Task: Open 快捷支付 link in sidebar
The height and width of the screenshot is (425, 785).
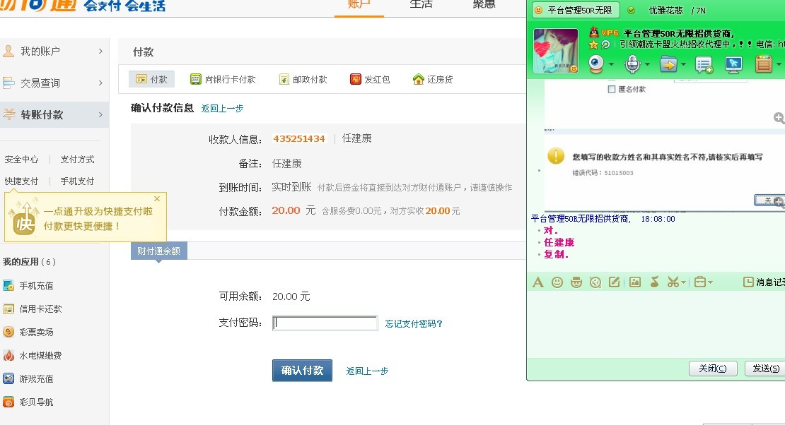Action: (x=21, y=181)
